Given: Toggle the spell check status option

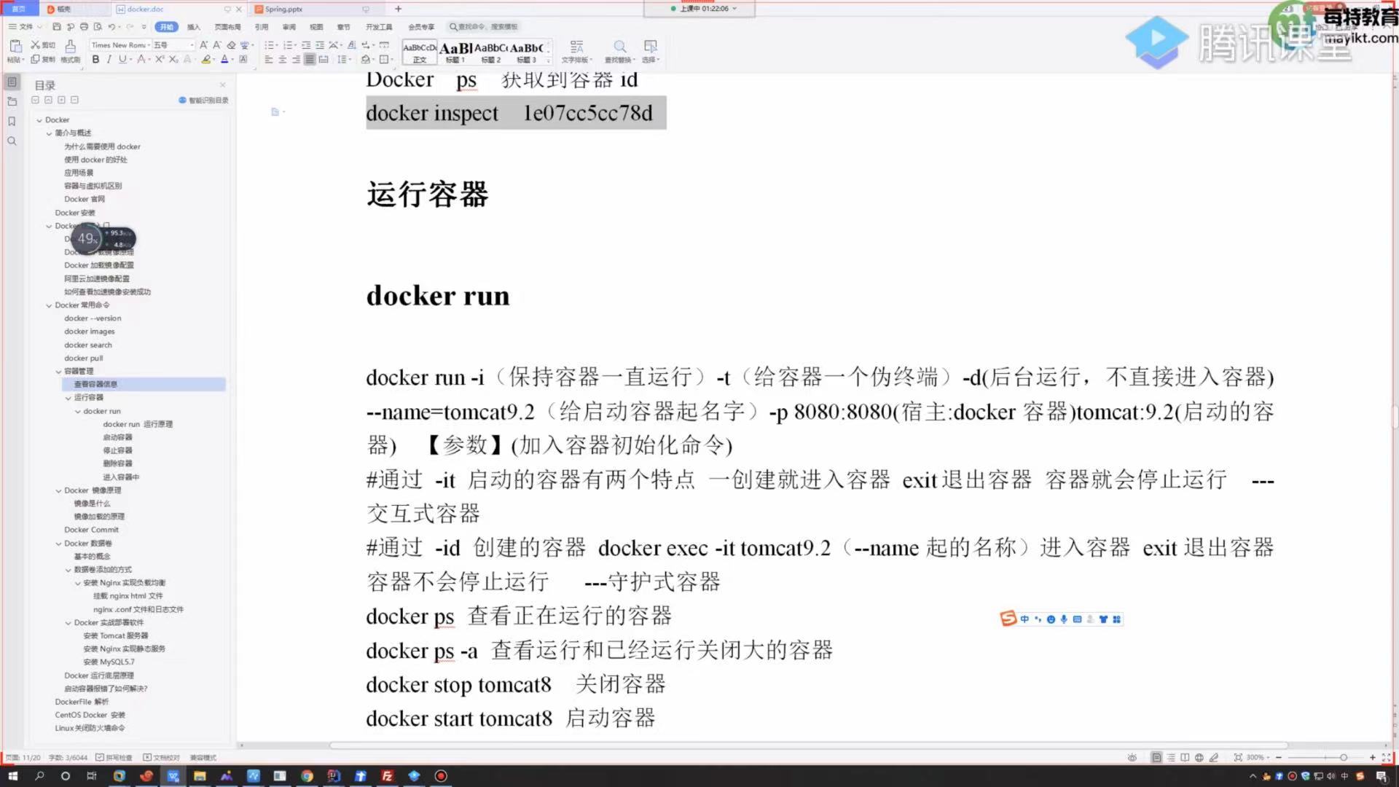Looking at the screenshot, I should point(114,758).
